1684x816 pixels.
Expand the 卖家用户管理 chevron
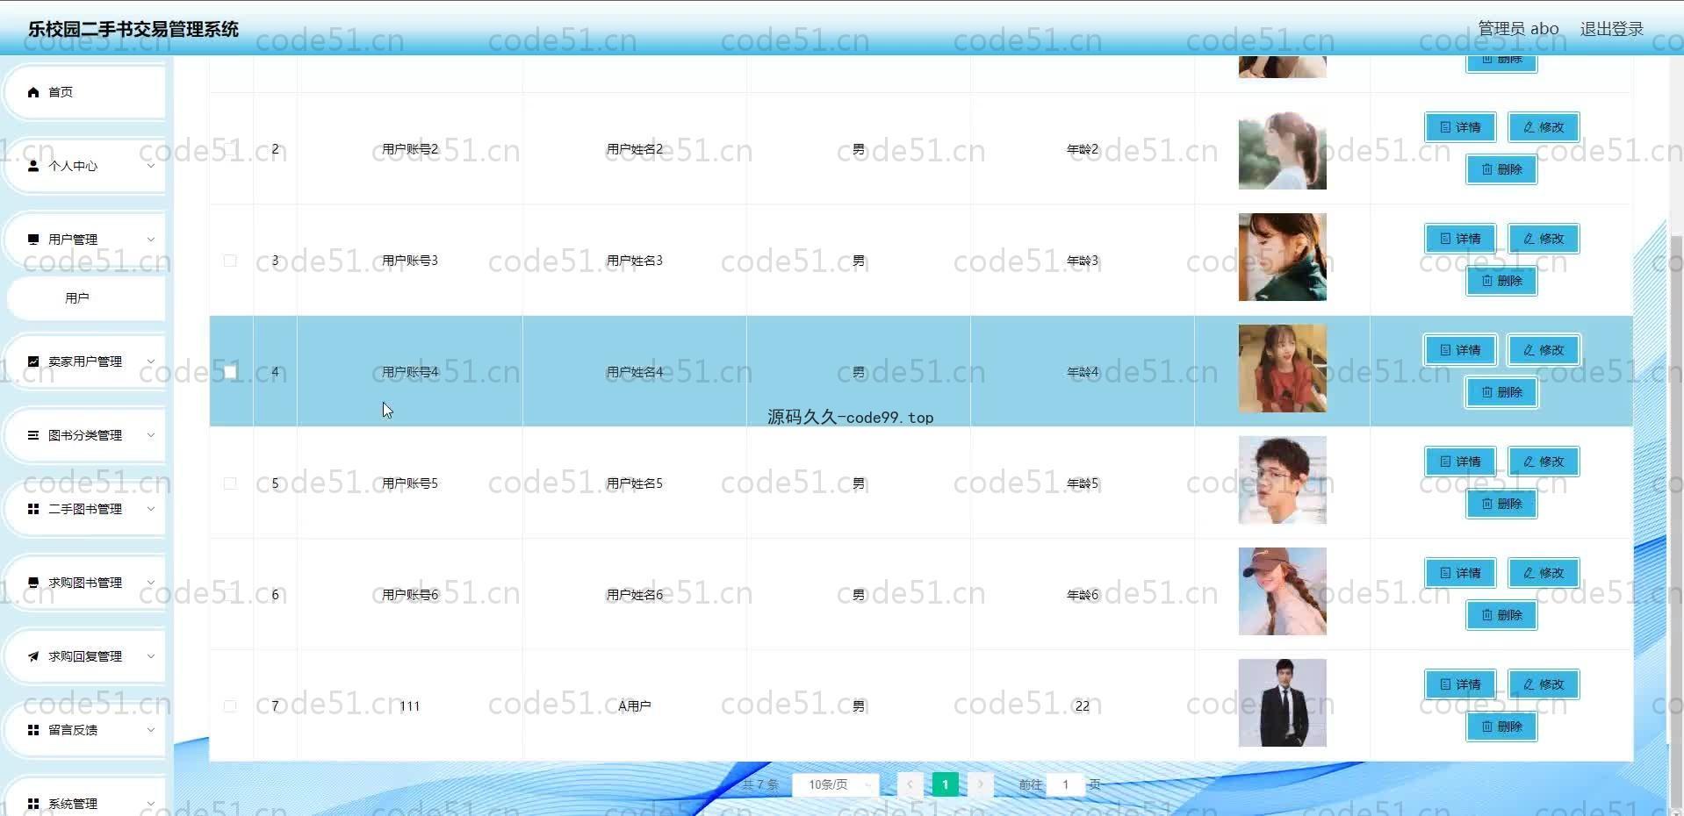click(150, 361)
